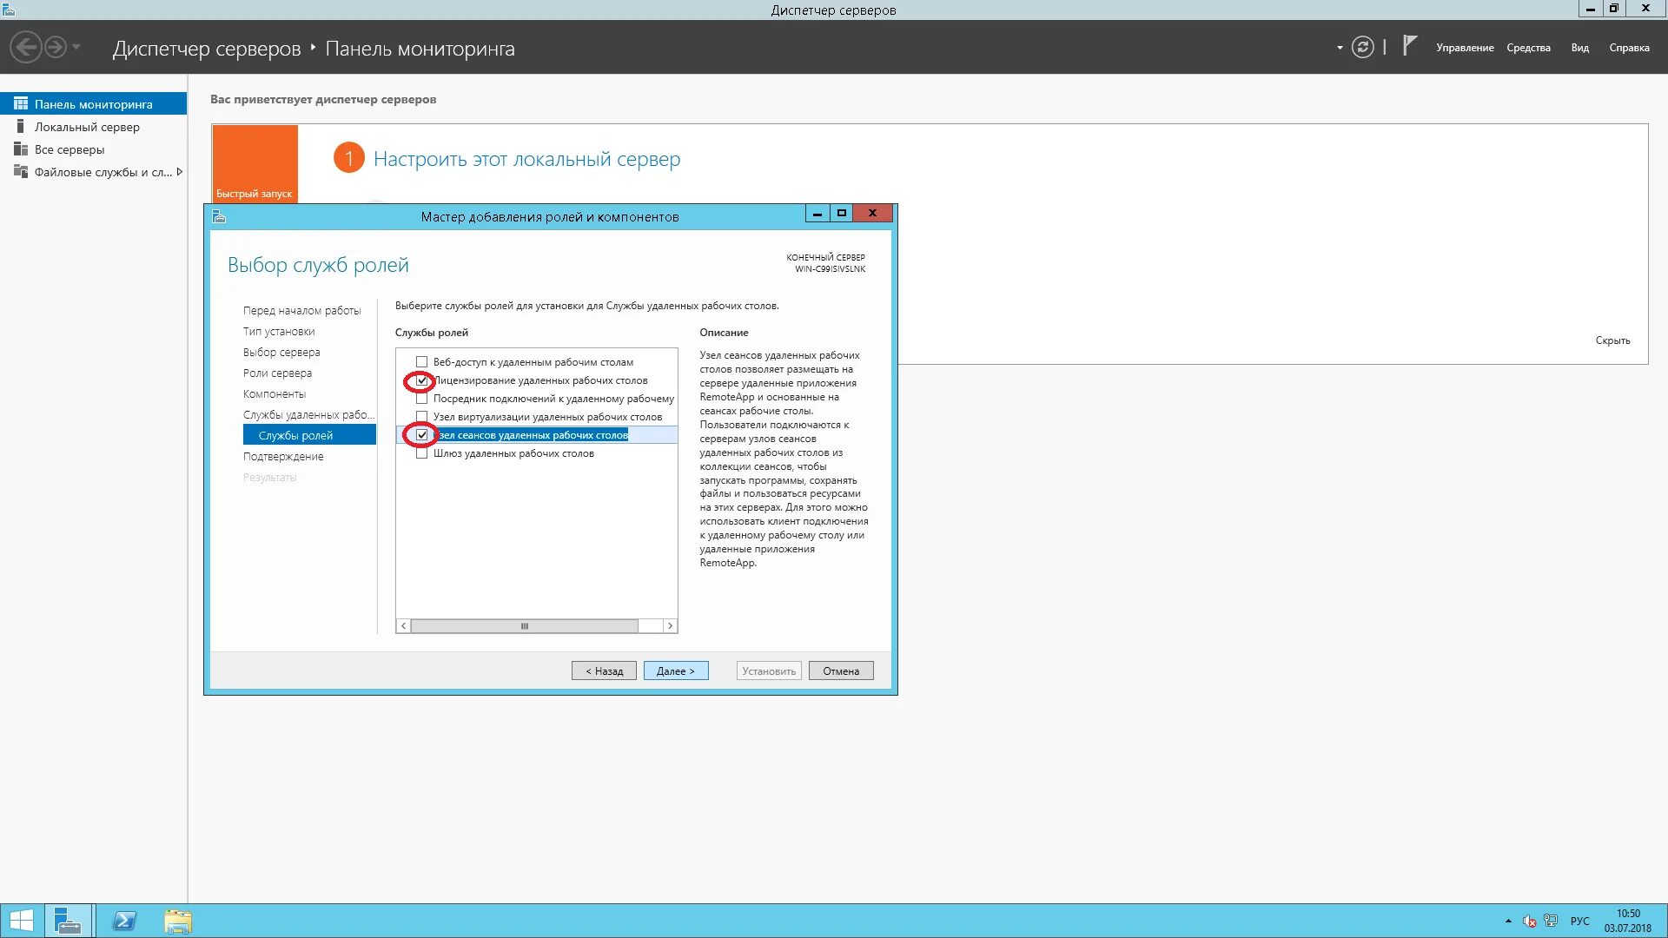Click the horizontal scrollbar in role list
Screen dimensions: 1668x938
coord(524,626)
